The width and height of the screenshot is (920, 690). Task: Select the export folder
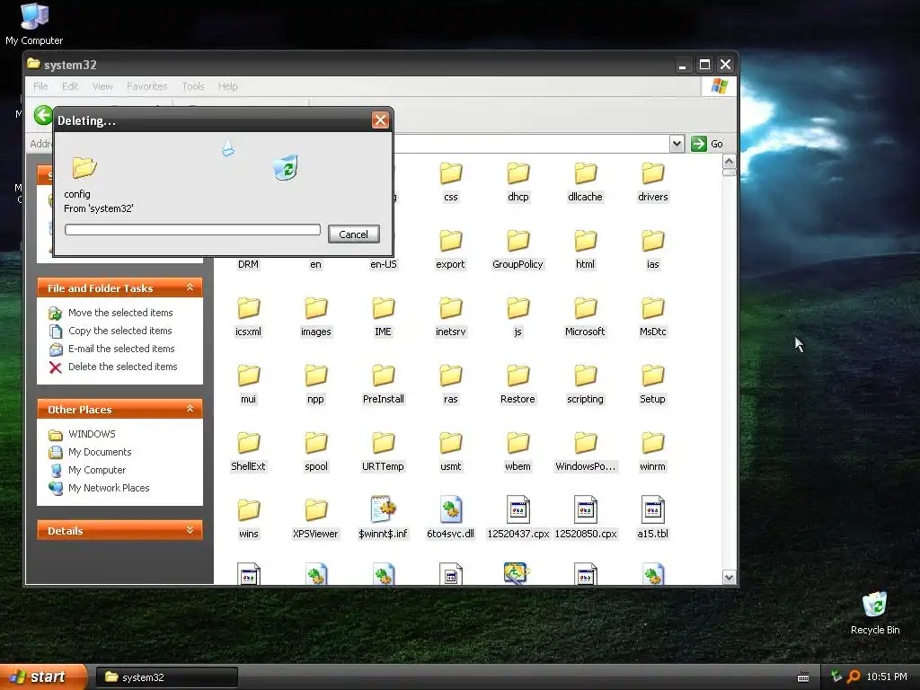tap(451, 250)
